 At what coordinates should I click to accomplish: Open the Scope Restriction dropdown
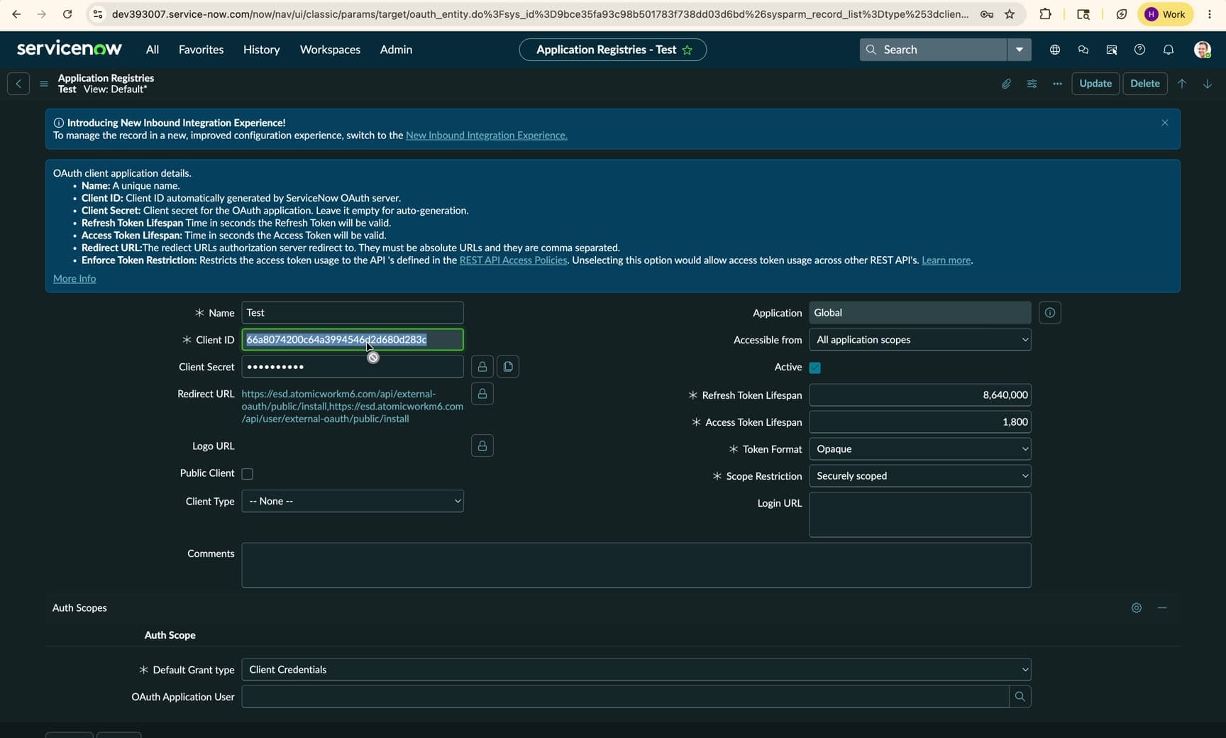tap(920, 476)
